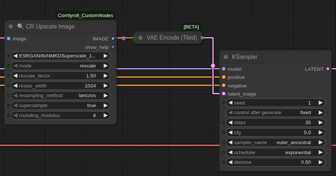The width and height of the screenshot is (336, 176).
Task: Collapse the CR Upscale Image node dot
Action: (10, 26)
